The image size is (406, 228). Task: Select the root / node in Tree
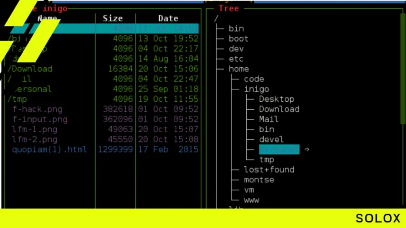pyautogui.click(x=216, y=18)
